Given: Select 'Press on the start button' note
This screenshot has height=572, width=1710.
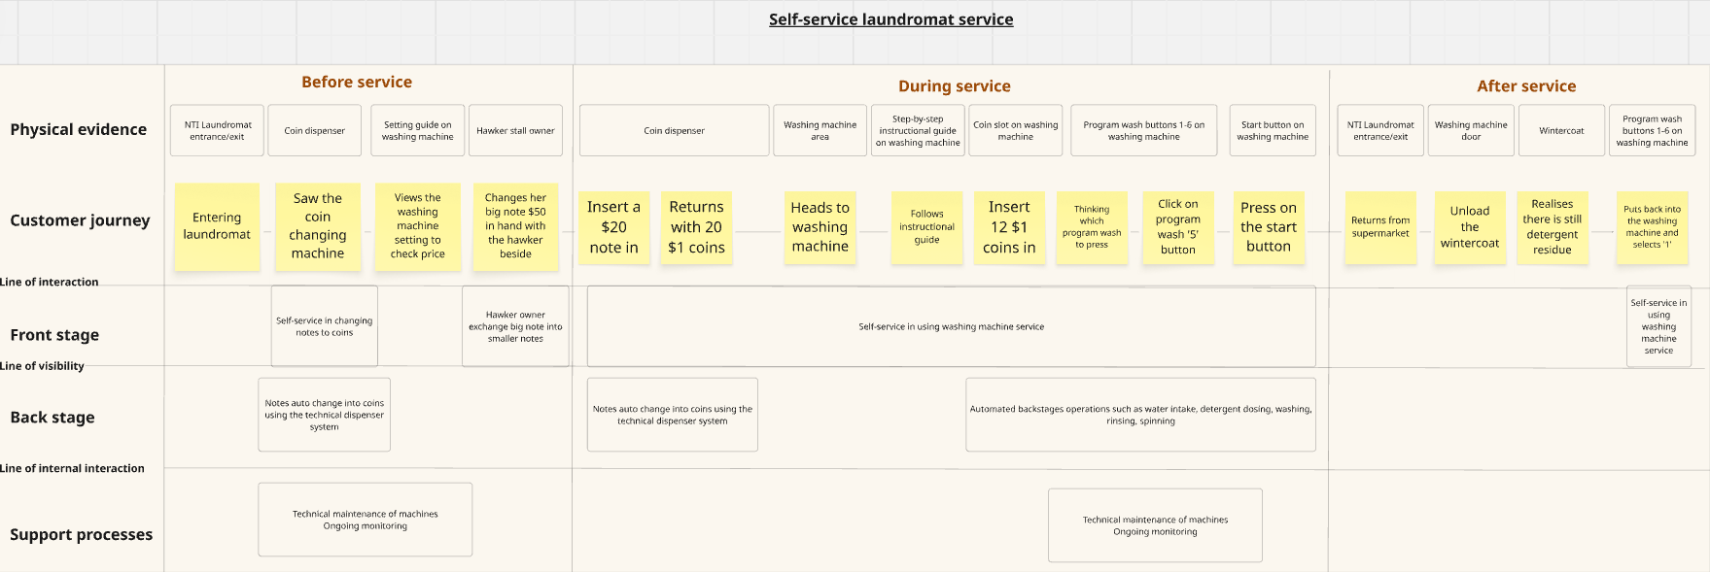Looking at the screenshot, I should [x=1269, y=227].
